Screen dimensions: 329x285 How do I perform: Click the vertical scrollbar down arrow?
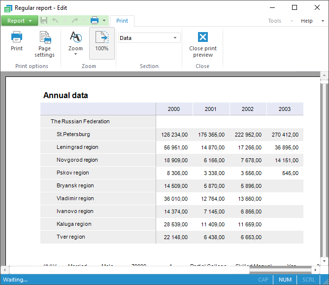[x=324, y=261]
